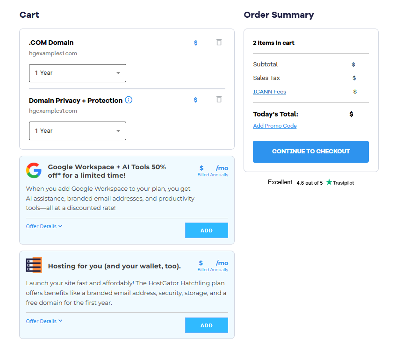Viewport: 395px width, 346px height.
Task: Click the HostGator hosting server icon
Action: (34, 265)
